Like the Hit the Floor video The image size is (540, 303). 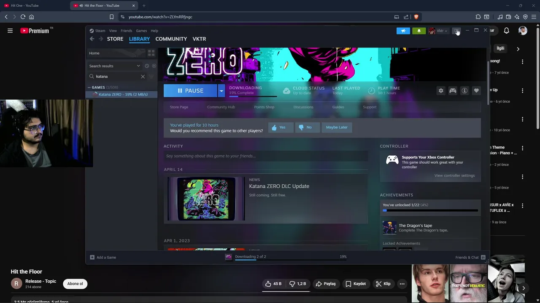273,284
